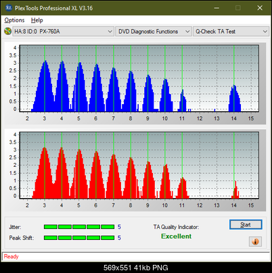The image size is (272, 273).
Task: Click the blue histogram peak at 7
Action: click(114, 89)
